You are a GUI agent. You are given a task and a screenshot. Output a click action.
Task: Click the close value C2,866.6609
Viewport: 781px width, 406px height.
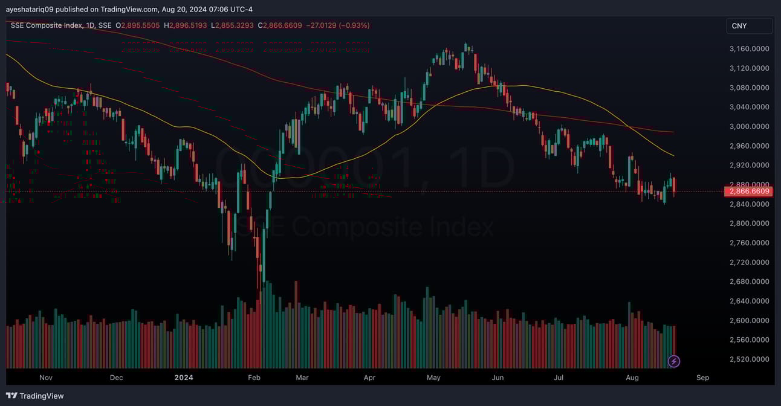280,25
